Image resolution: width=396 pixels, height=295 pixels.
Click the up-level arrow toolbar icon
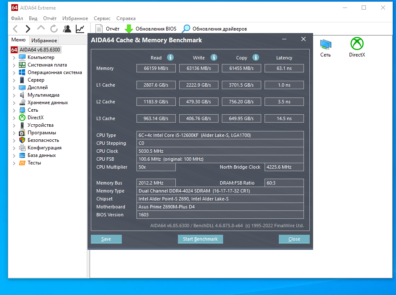pos(41,28)
